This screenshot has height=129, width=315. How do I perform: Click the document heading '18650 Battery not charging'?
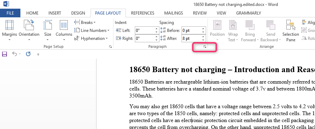pos(178,70)
